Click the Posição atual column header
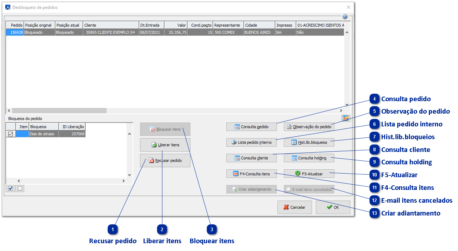Screen dimensions: 458x251 (69, 25)
